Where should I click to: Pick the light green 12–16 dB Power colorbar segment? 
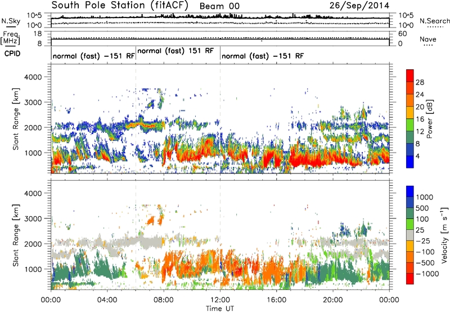410,125
